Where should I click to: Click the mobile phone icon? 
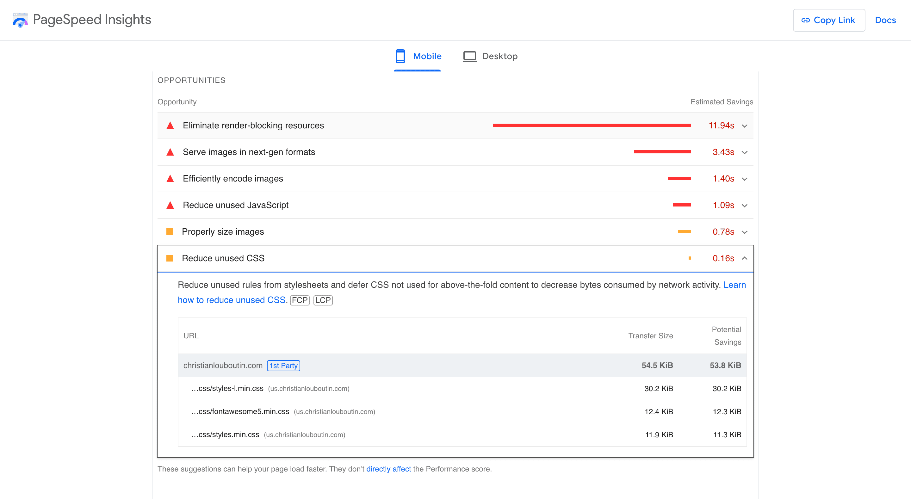click(400, 56)
